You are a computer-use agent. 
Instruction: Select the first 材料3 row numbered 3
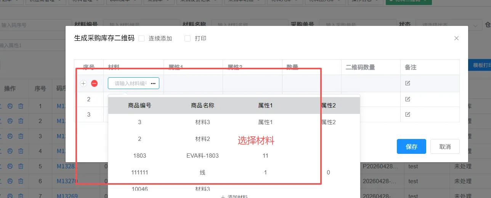click(202, 122)
